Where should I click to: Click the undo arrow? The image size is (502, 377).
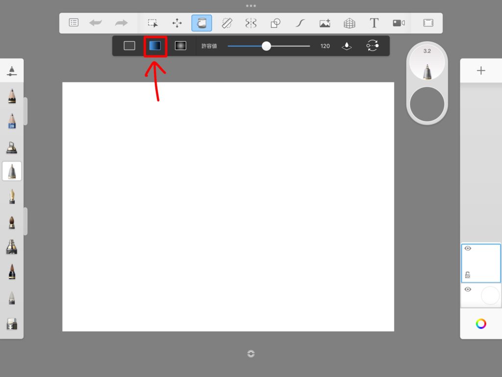(96, 23)
